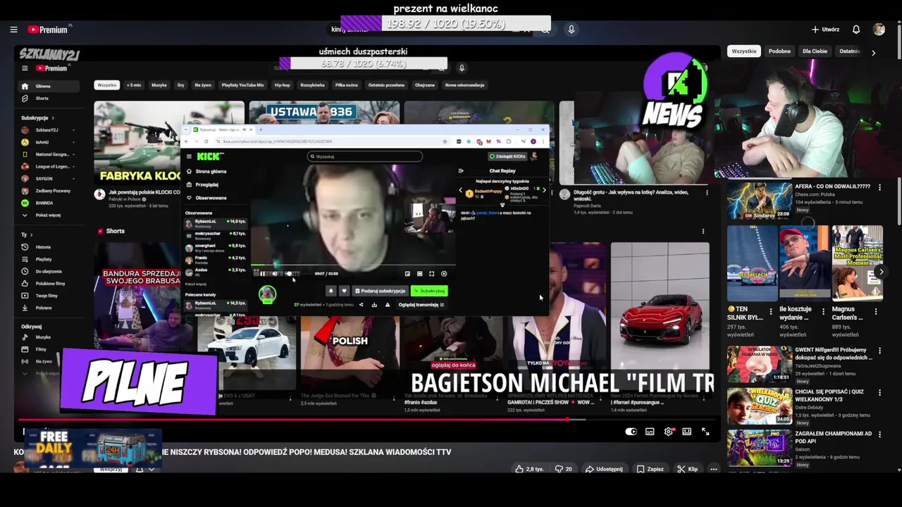Screen dimensions: 902x507
Task: Toggle autoplay in the video player
Action: pos(631,432)
